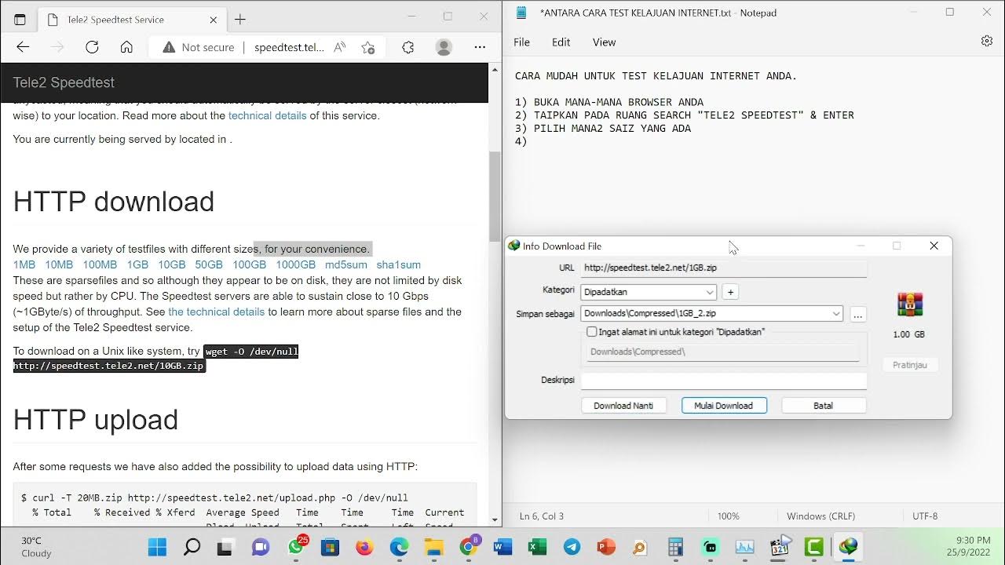Click UTF-8 encoding in Notepad status bar
Image resolution: width=1005 pixels, height=565 pixels.
[925, 516]
